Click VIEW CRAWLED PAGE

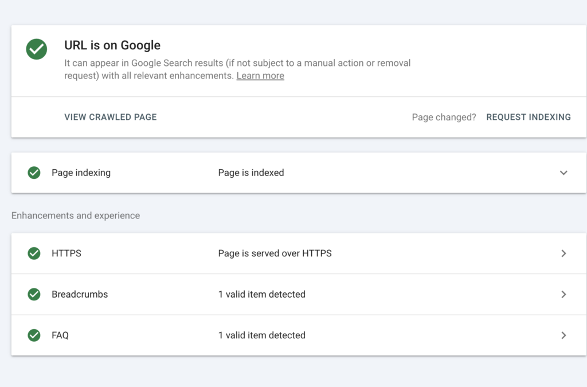click(x=110, y=117)
